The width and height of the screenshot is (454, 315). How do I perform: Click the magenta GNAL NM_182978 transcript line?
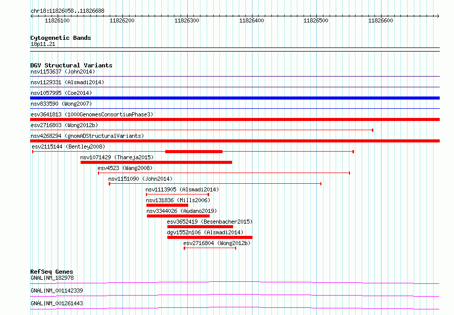point(235,282)
